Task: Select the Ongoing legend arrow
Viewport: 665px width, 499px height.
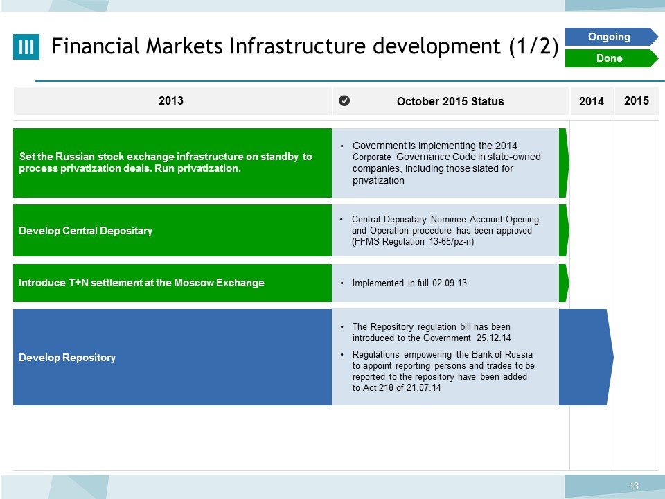Action: (x=612, y=37)
